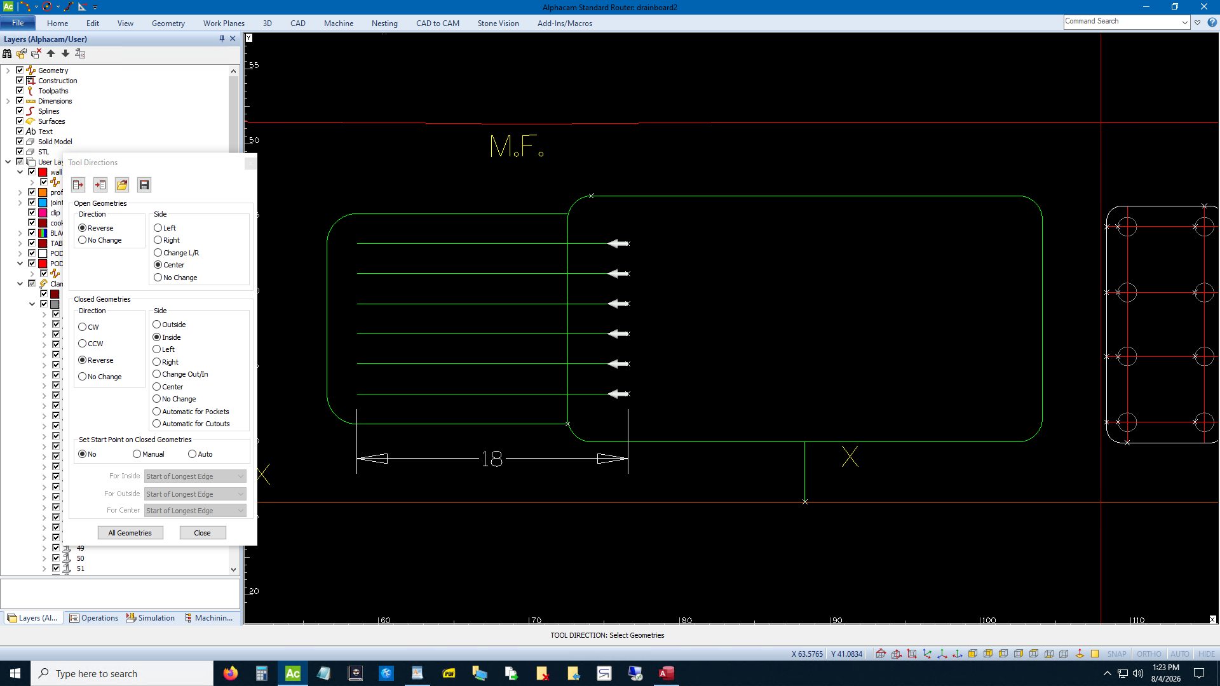Open the For Inside dropdown
The height and width of the screenshot is (686, 1220).
[195, 476]
